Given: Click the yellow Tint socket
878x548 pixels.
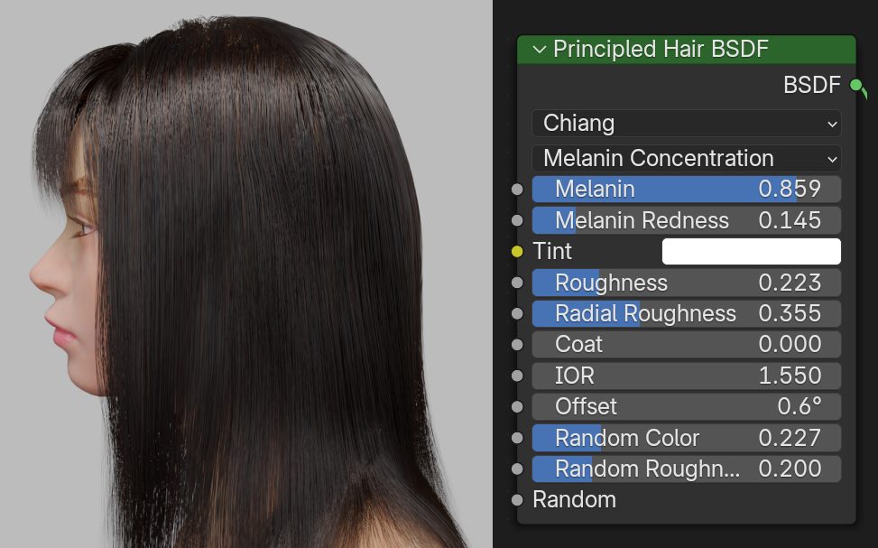Looking at the screenshot, I should pos(517,252).
